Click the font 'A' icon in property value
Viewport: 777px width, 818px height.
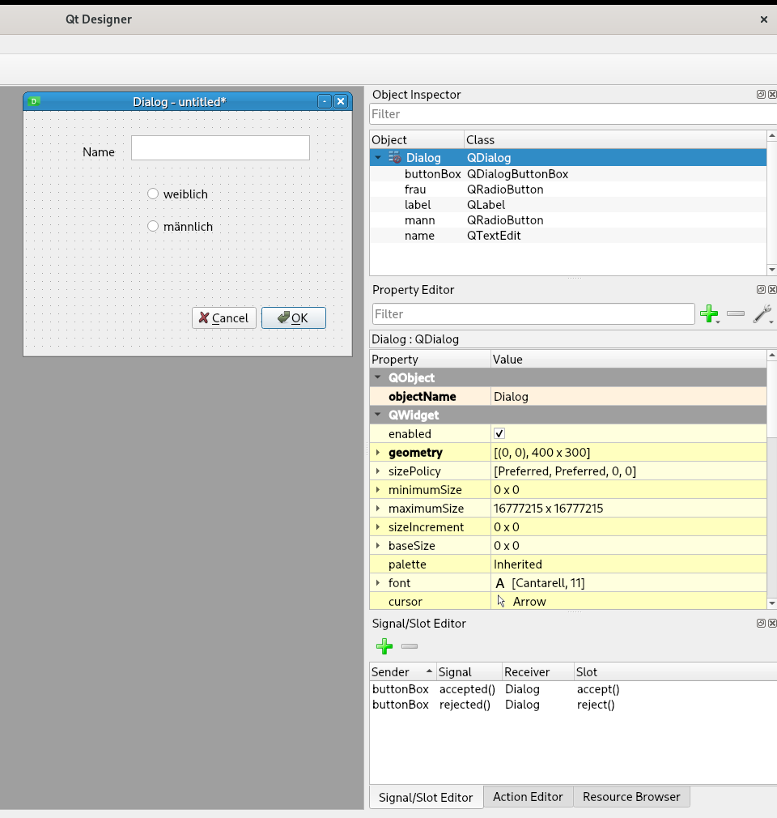[x=499, y=583]
